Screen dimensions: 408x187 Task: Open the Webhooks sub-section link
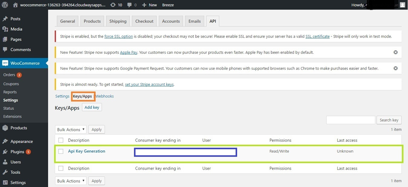[x=104, y=96]
